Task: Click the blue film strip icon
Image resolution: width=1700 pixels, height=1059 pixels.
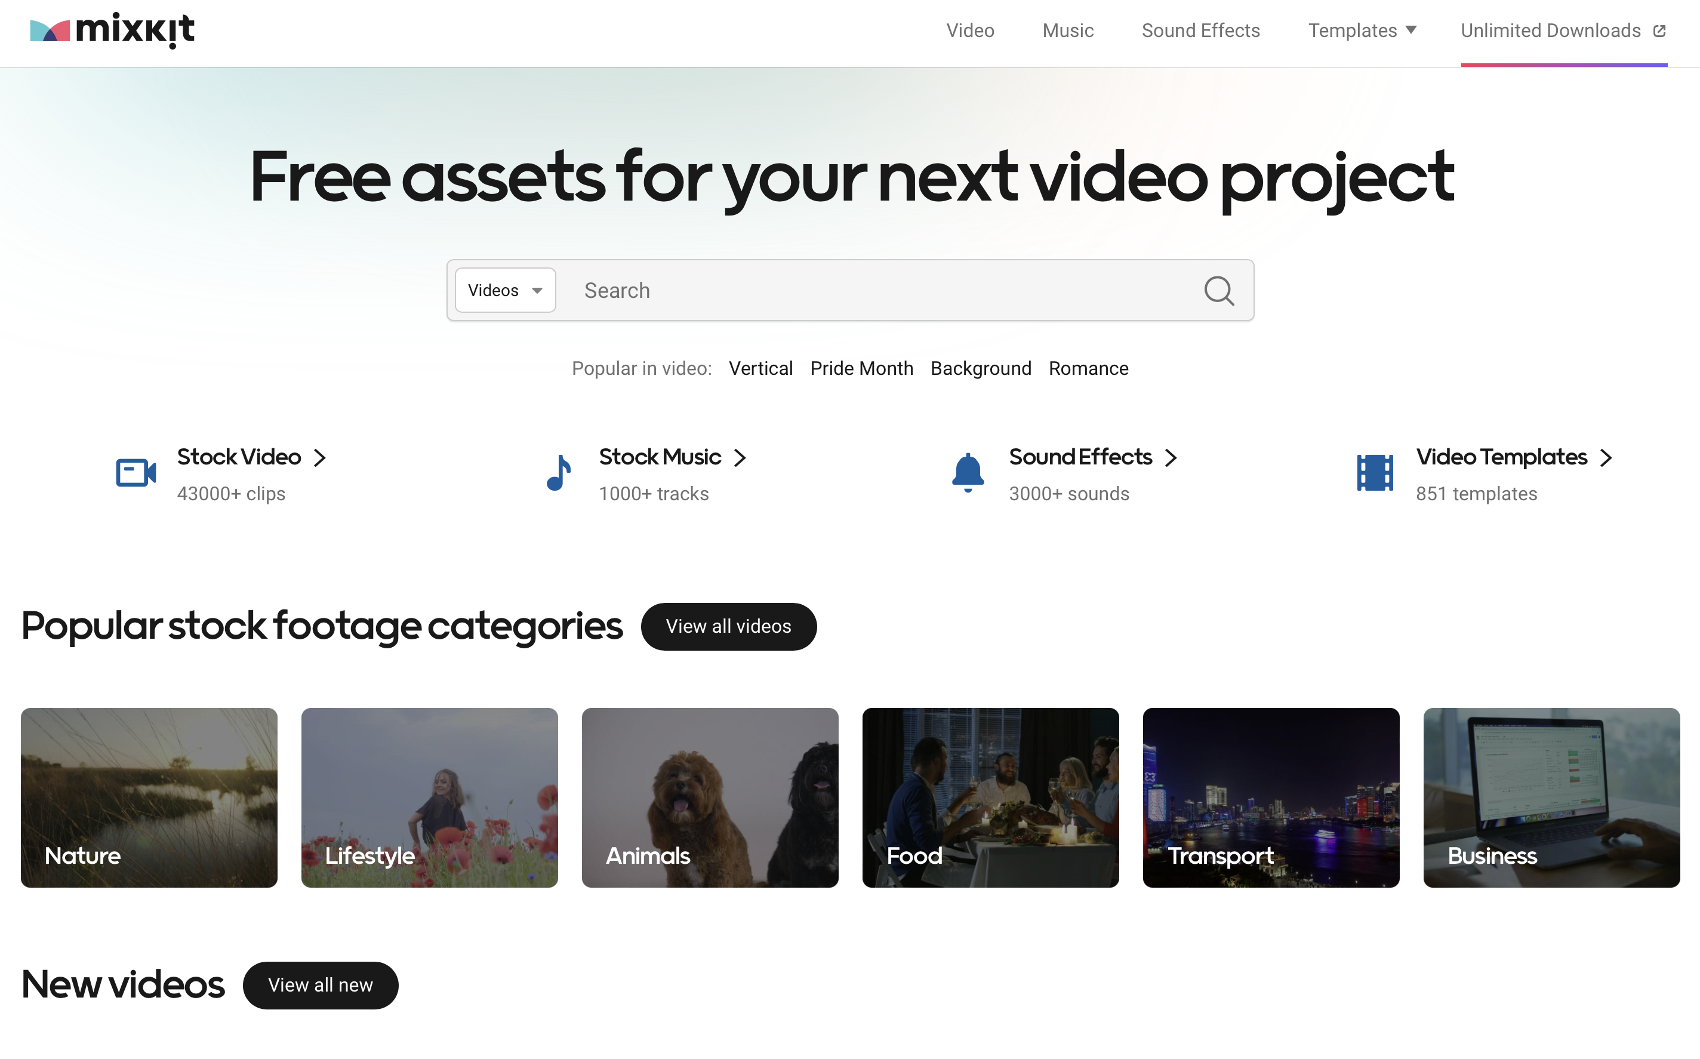Action: (x=1375, y=473)
